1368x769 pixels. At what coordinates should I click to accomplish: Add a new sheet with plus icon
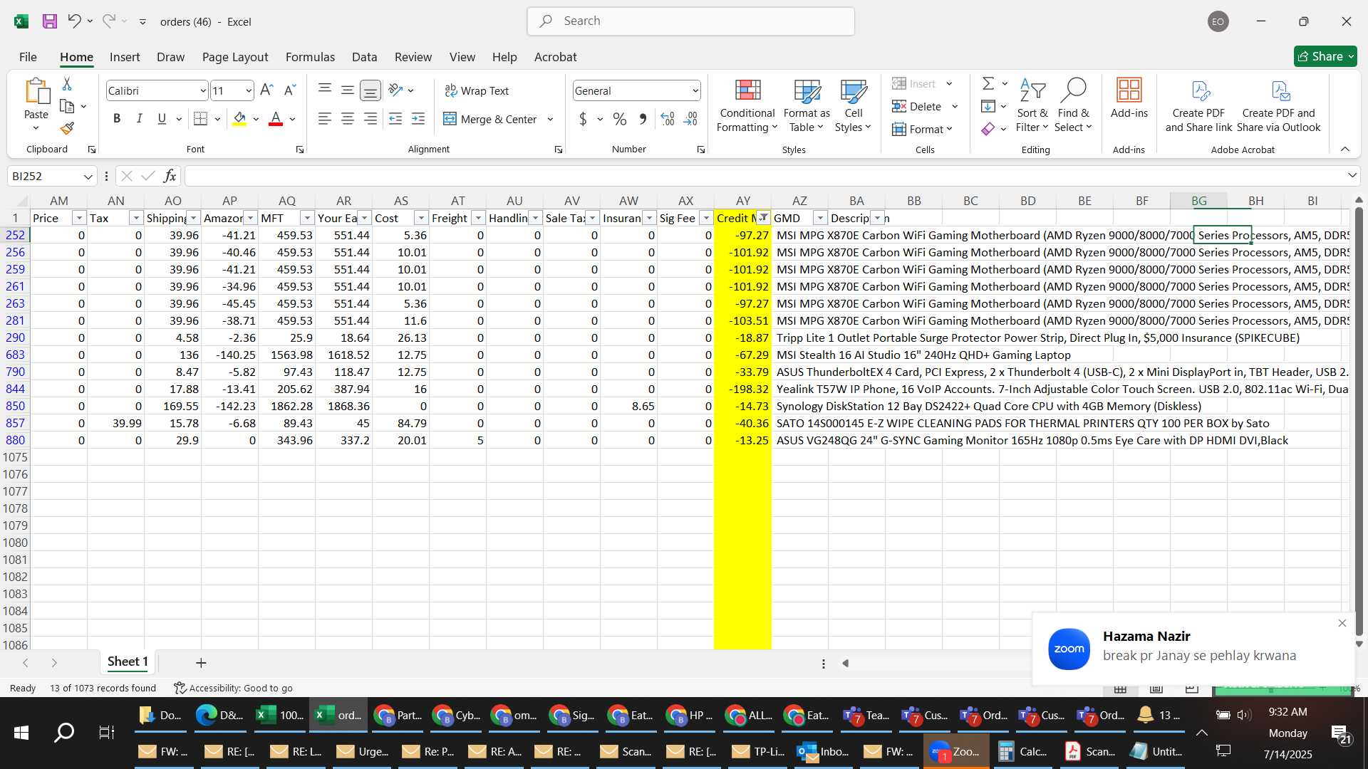coord(201,663)
